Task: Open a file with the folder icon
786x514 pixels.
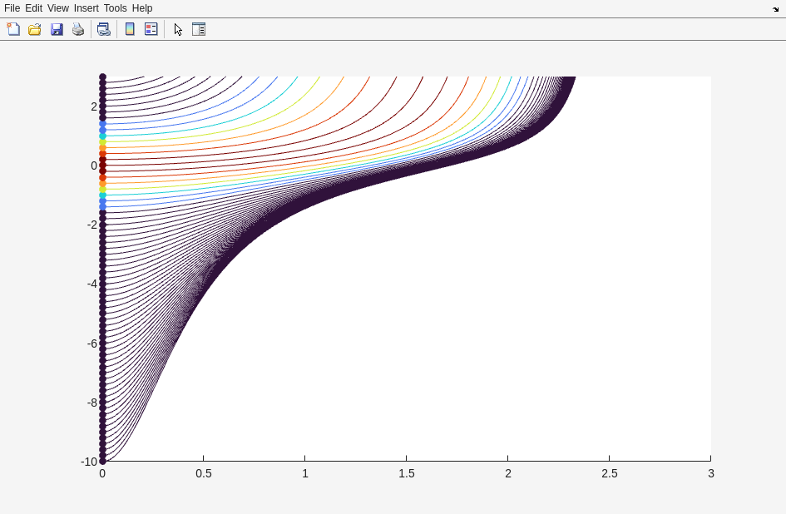Action: coord(35,29)
